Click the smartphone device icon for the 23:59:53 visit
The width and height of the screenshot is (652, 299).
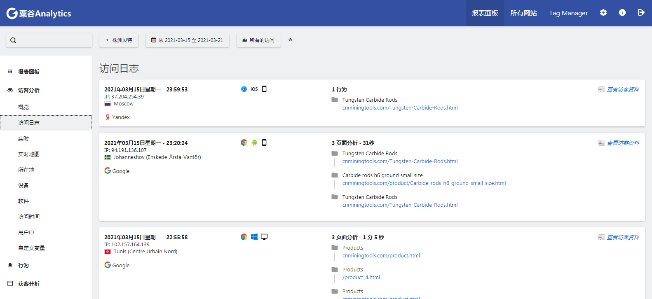click(264, 89)
